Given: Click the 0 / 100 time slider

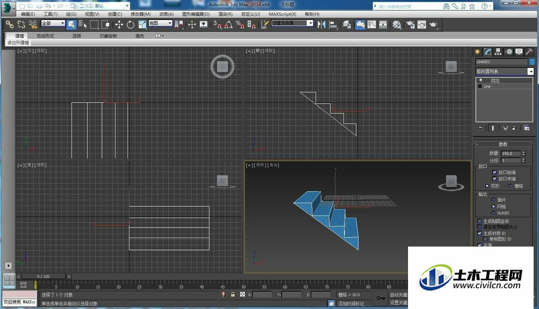Looking at the screenshot, I should (x=43, y=276).
